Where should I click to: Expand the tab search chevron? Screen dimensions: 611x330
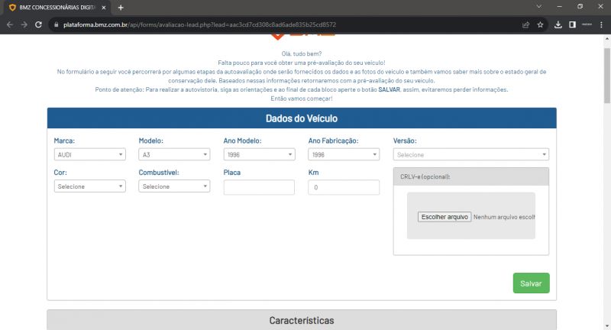click(540, 7)
